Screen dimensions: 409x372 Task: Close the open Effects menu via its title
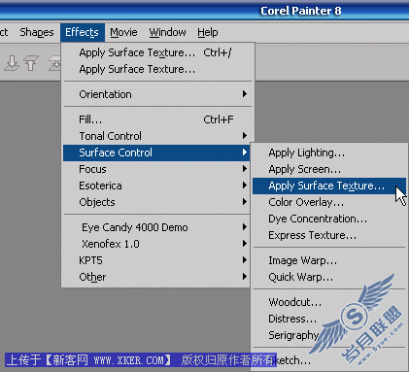point(82,32)
